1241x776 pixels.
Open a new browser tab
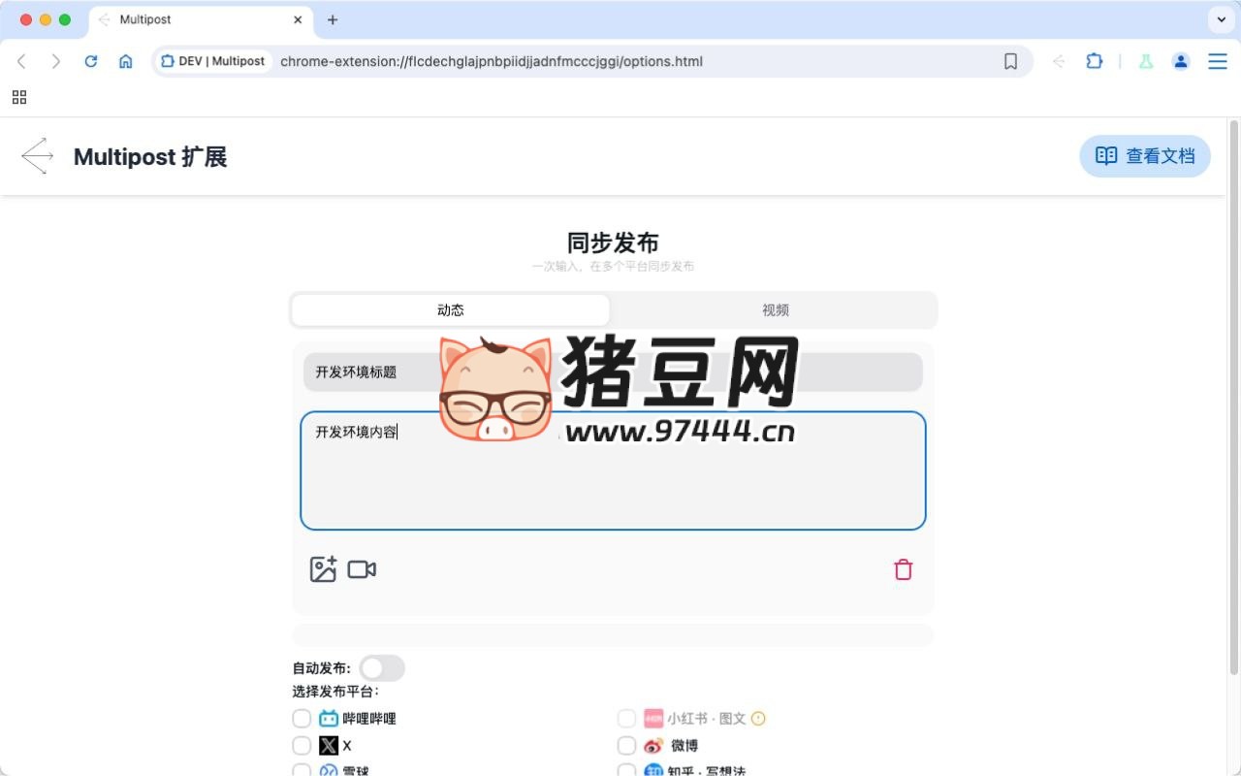(333, 19)
